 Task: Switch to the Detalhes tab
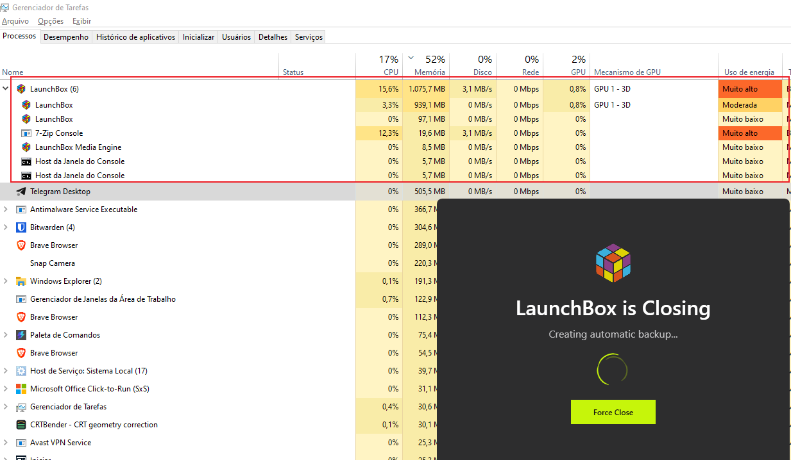273,37
